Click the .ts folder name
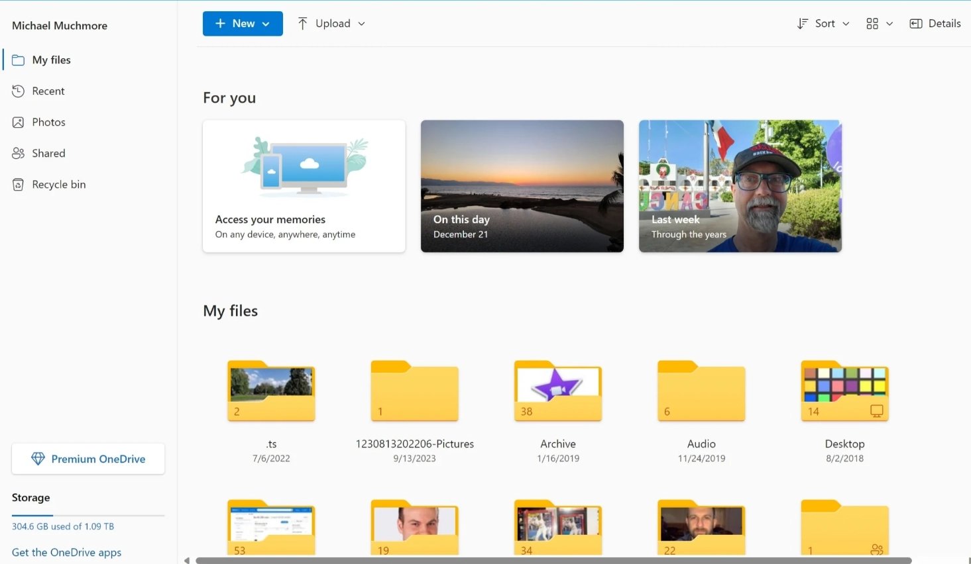The image size is (971, 564). (x=271, y=444)
